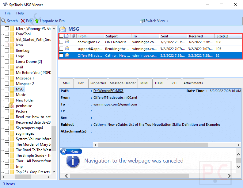
Task: Check the select-all checkbox in email list header
Action: coord(61,36)
